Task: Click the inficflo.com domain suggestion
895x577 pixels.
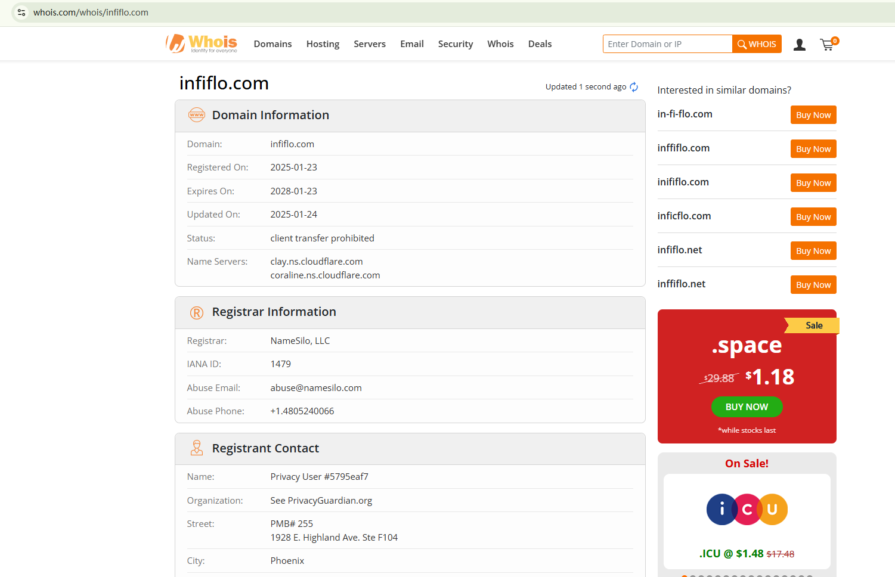Action: 684,216
